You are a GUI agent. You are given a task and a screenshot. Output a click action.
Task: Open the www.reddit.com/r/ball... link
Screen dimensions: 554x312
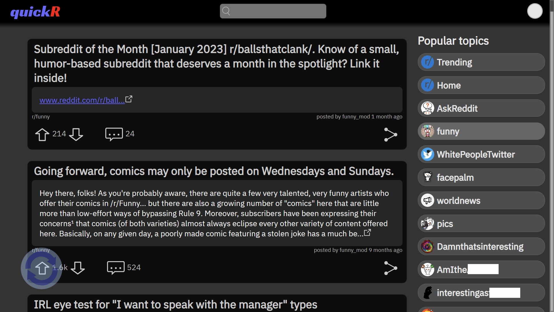click(x=82, y=100)
